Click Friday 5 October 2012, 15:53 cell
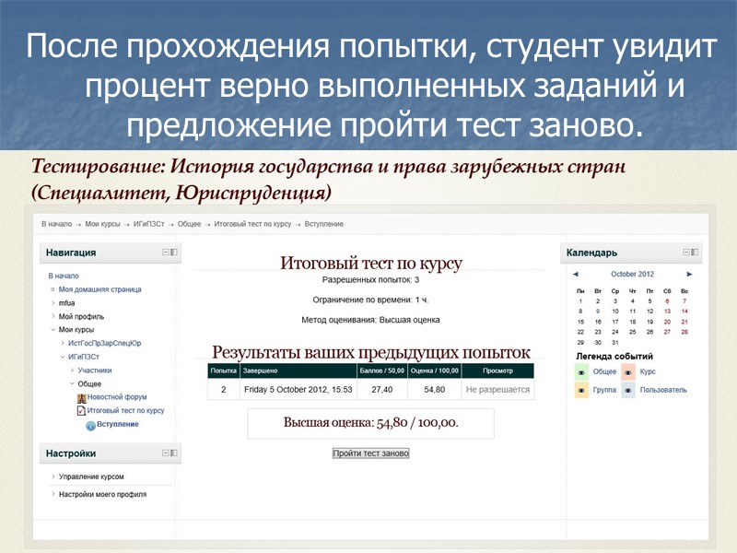Screen dimensions: 737x553 pyautogui.click(x=298, y=389)
